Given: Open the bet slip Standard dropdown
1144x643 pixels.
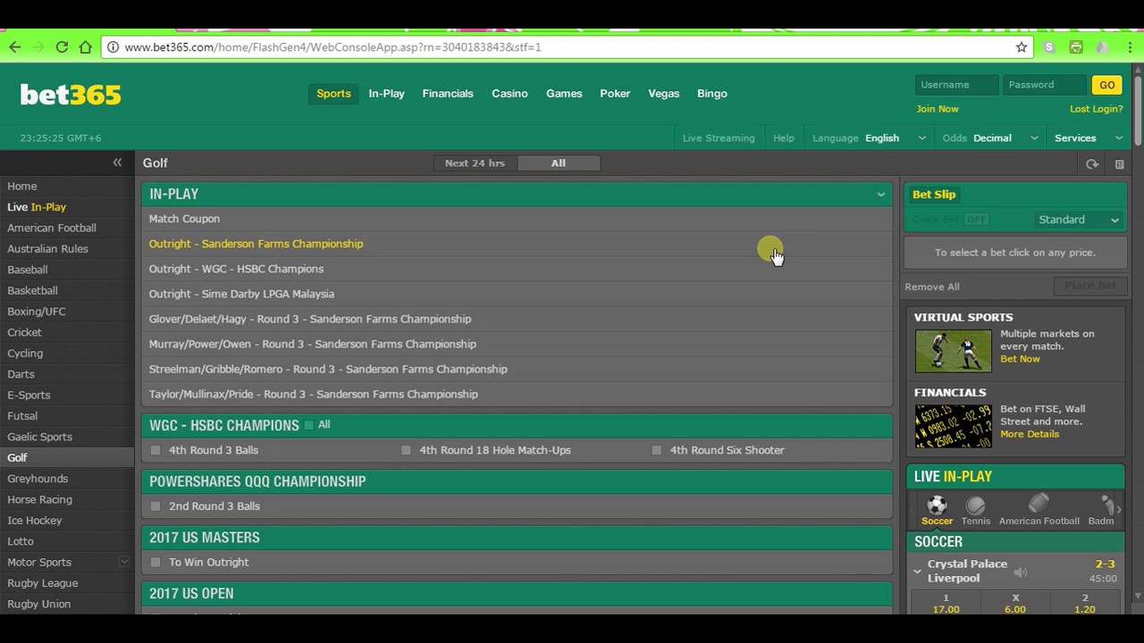Looking at the screenshot, I should tap(1079, 220).
